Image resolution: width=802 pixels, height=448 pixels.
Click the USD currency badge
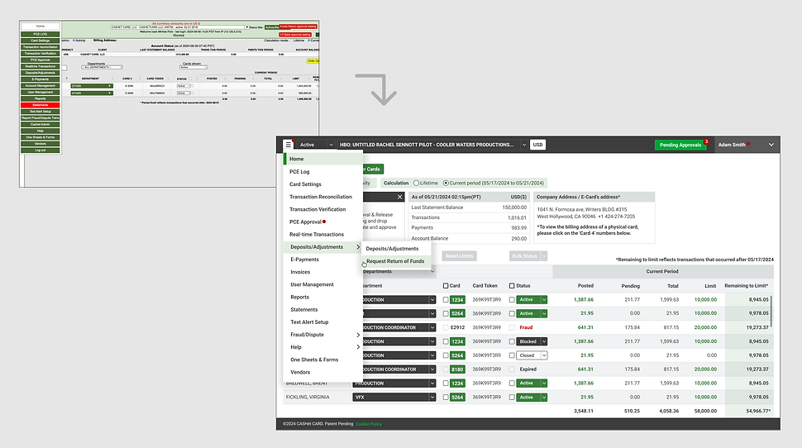537,145
